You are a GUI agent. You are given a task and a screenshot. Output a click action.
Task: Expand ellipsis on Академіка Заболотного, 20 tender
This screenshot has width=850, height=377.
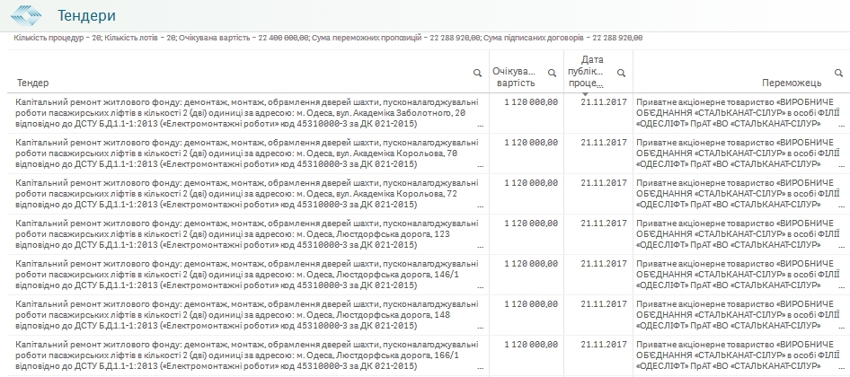tap(480, 127)
